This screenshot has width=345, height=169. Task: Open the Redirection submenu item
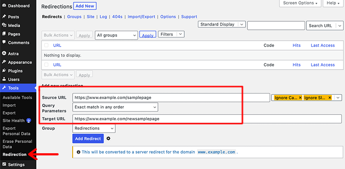click(15, 155)
